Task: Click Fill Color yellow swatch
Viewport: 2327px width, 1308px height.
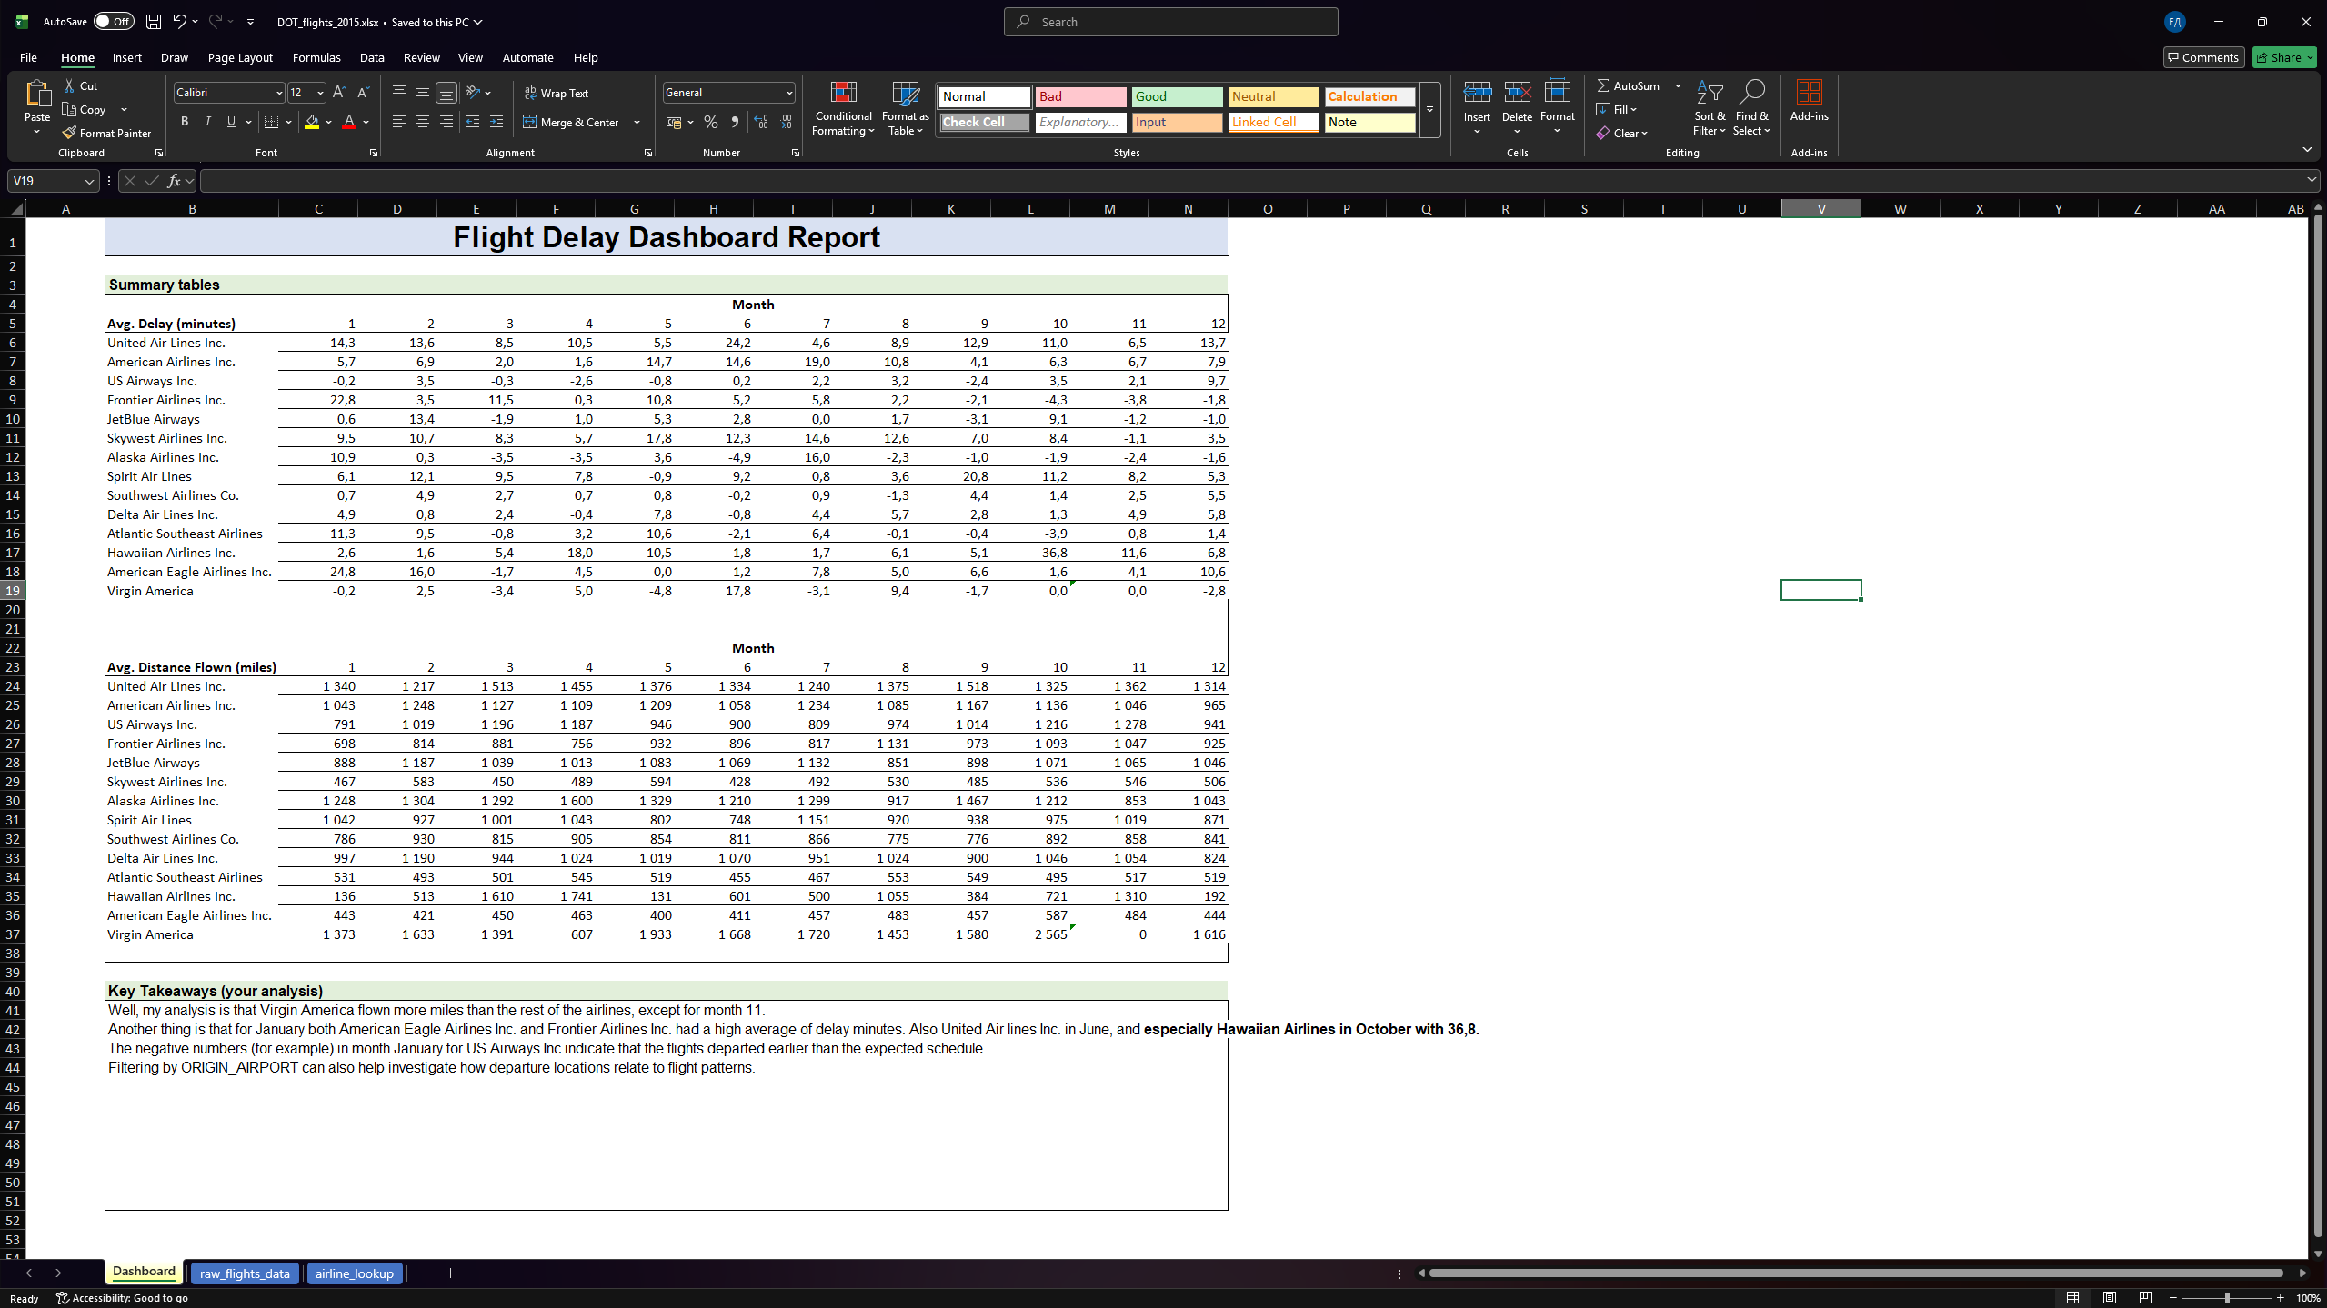Action: (x=312, y=122)
